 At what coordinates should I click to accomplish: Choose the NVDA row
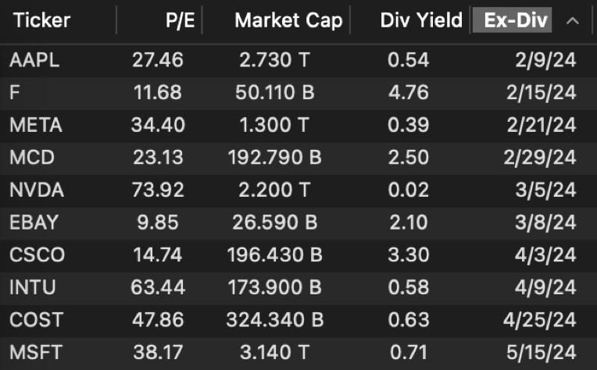tap(37, 190)
